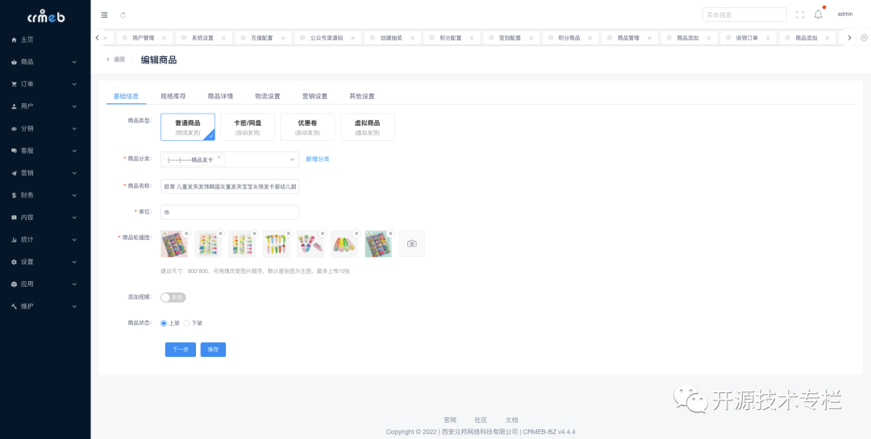Expand the 设置 sidebar menu chevron
Screen dimensions: 871x439
[74, 262]
